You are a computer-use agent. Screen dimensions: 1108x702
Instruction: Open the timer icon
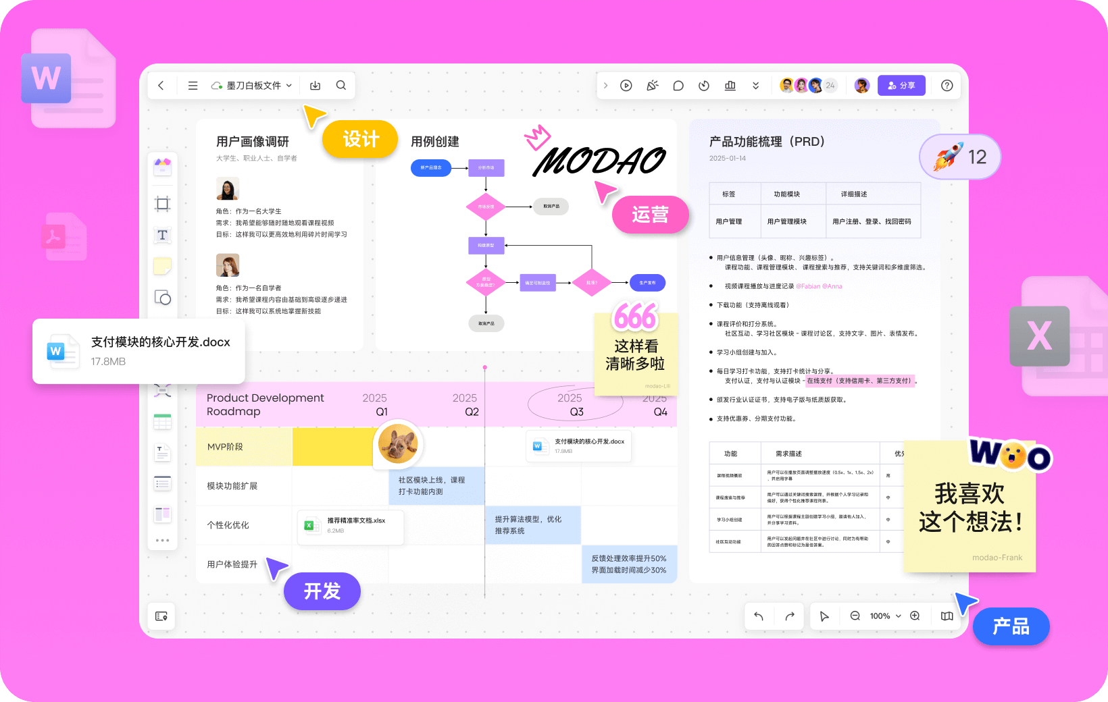click(704, 86)
